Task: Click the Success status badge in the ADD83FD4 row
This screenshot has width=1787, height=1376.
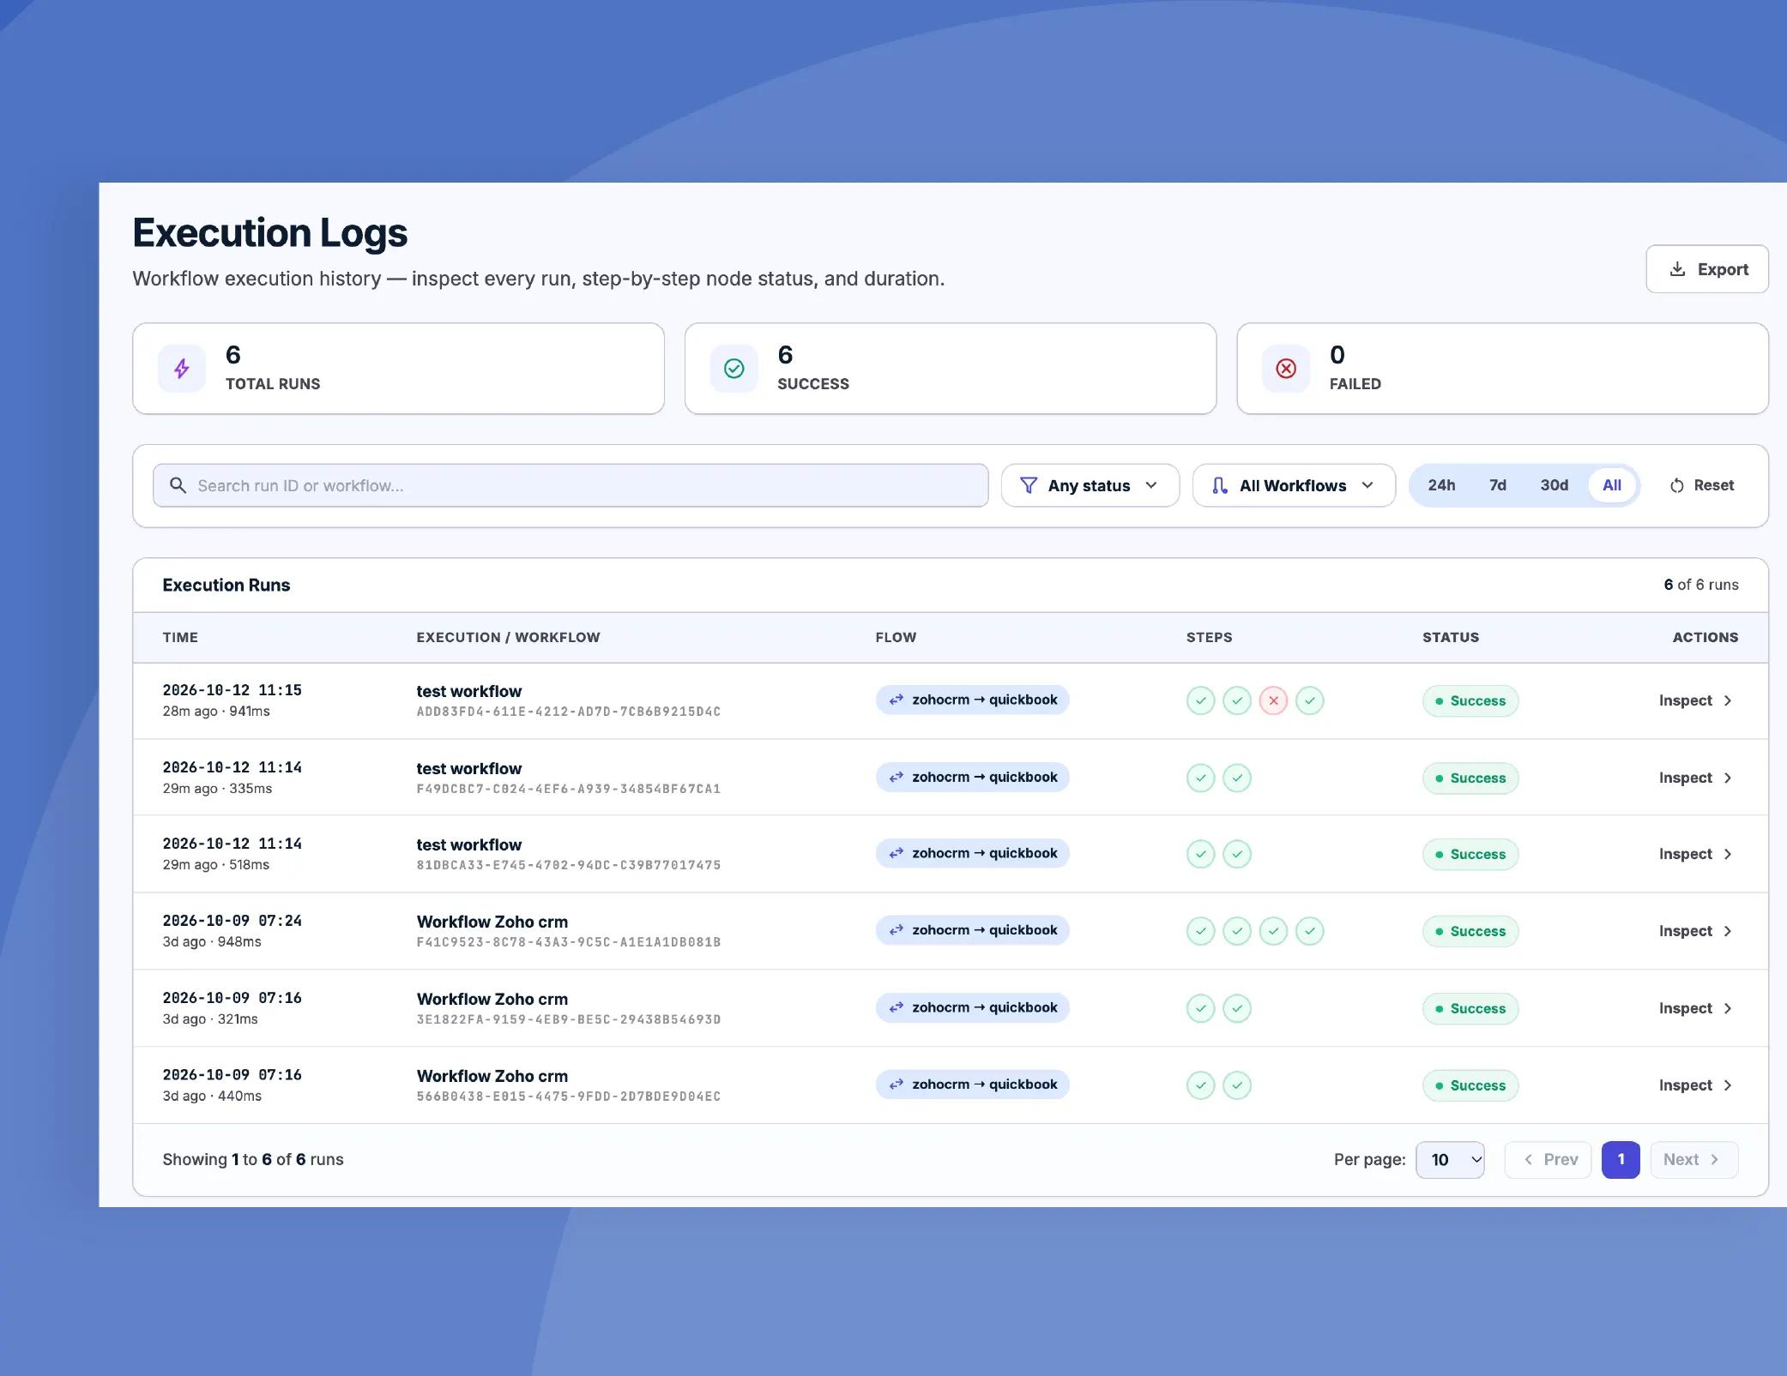Action: (1470, 701)
